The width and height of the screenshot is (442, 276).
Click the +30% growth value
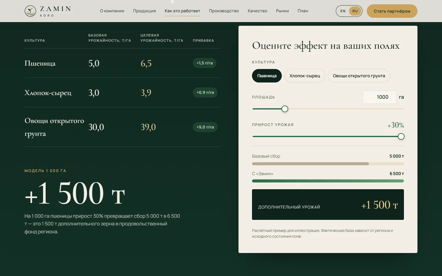point(396,125)
